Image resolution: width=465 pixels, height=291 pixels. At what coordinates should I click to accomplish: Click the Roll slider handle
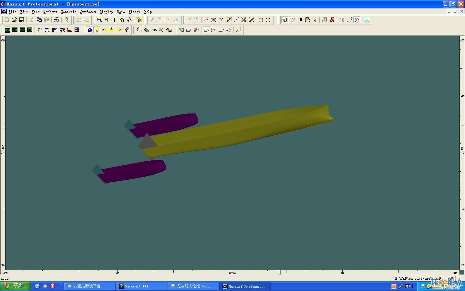click(x=462, y=124)
